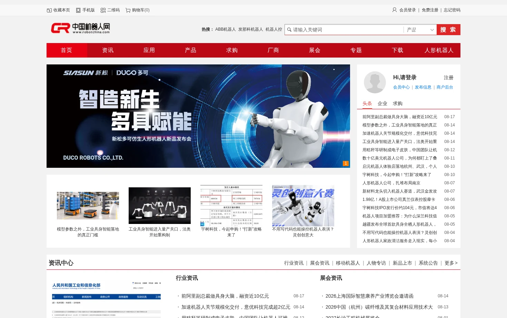
Task: Switch to the 企业 tab
Action: (382, 104)
